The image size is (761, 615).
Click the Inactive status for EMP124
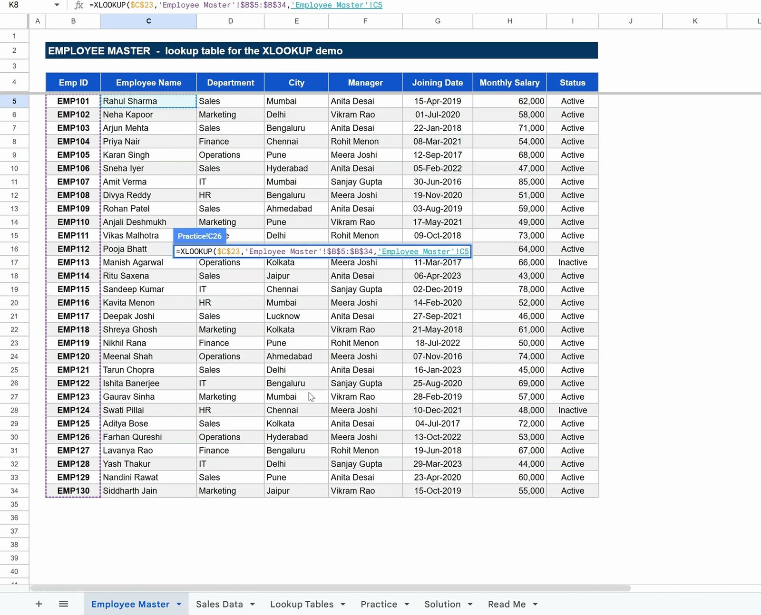tap(572, 410)
